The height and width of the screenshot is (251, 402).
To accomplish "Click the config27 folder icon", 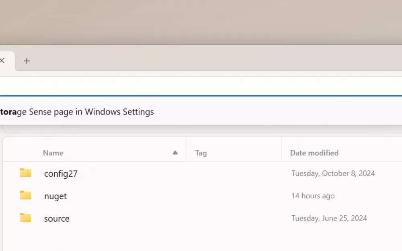I will click(x=25, y=173).
